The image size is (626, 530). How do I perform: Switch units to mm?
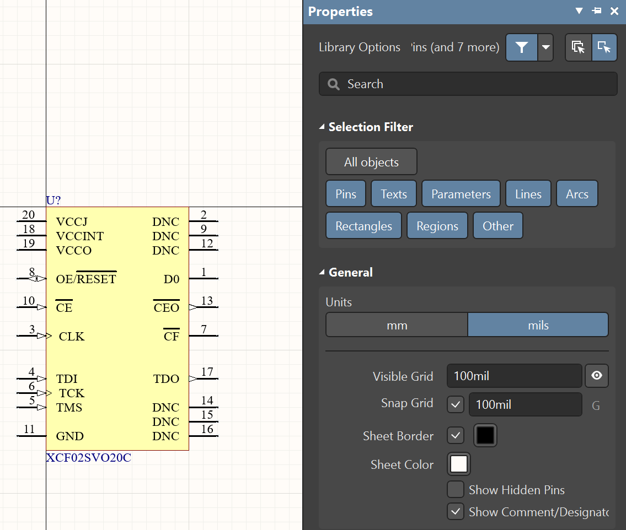coord(397,325)
